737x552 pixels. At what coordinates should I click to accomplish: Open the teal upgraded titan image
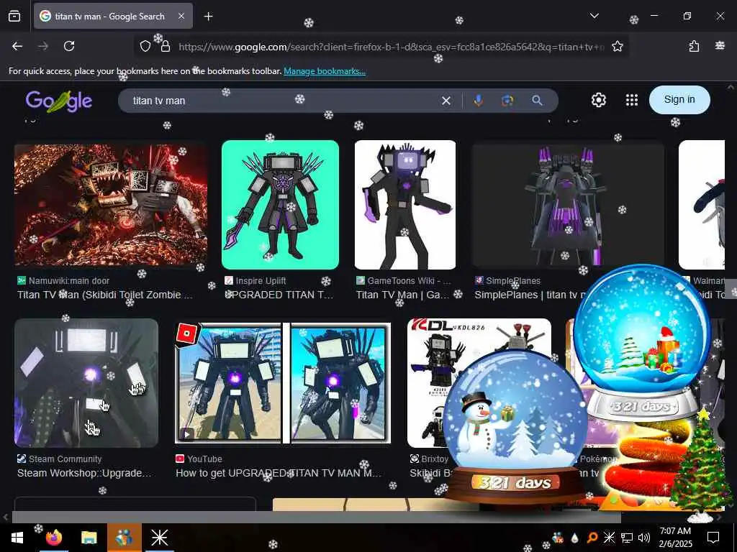pyautogui.click(x=280, y=205)
